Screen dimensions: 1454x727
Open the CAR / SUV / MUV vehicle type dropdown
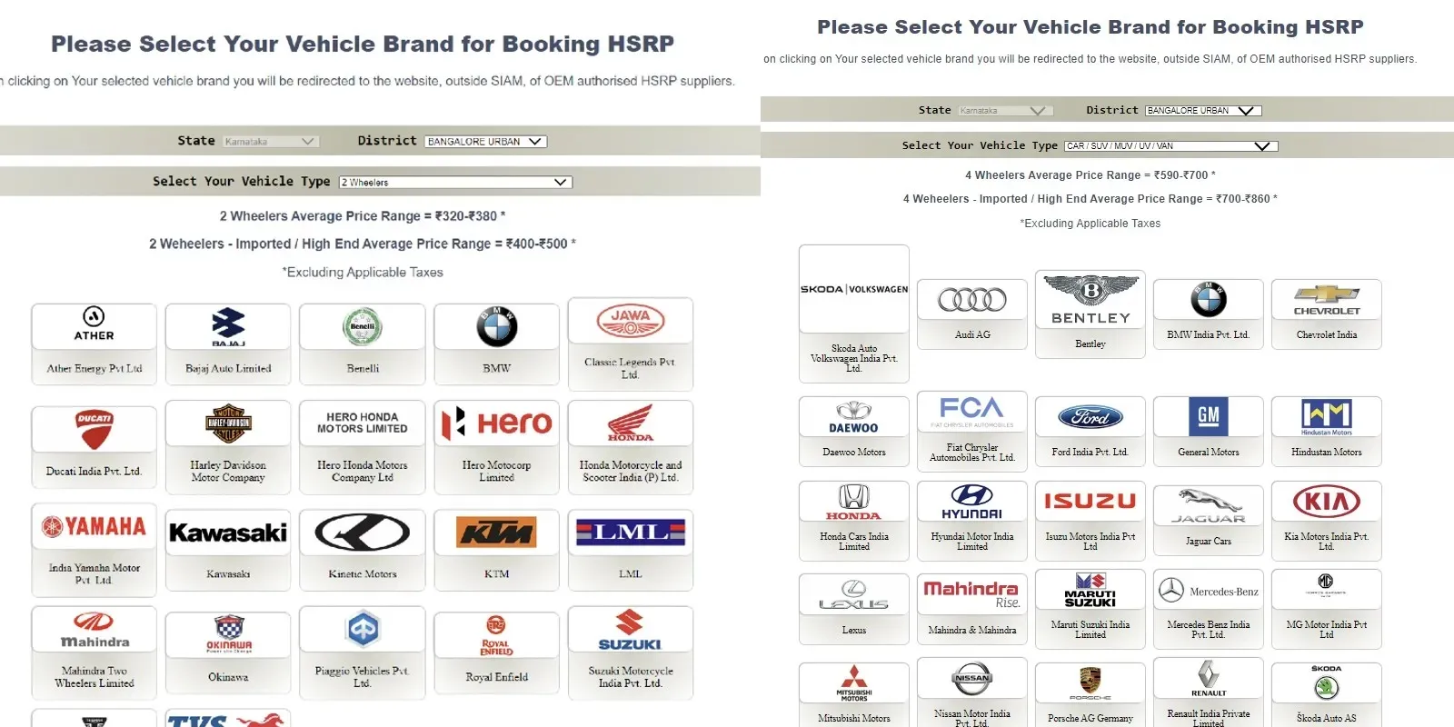(1170, 146)
